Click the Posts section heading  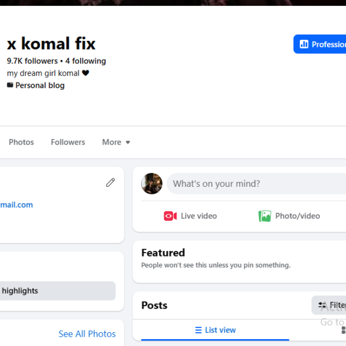coord(154,306)
